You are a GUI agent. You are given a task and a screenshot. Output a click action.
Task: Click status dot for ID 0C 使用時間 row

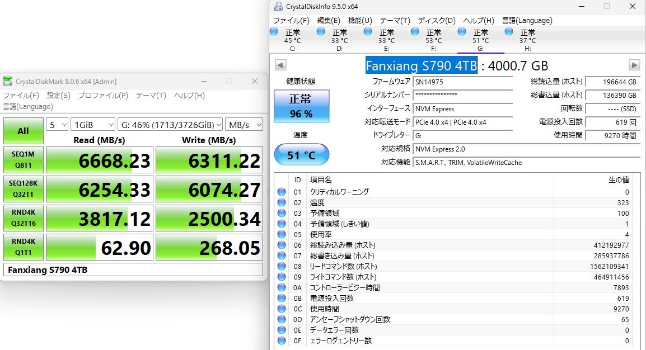click(282, 309)
